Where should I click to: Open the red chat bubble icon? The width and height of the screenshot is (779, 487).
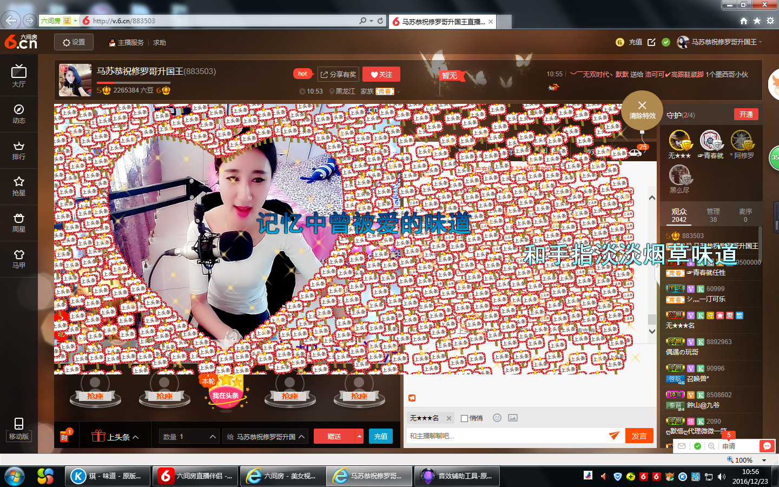point(767,446)
